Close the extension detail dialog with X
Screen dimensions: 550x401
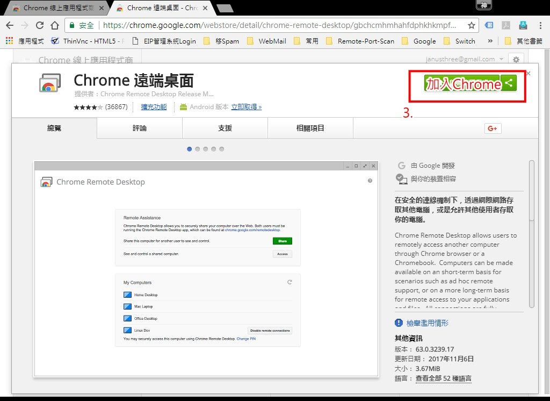tap(529, 74)
